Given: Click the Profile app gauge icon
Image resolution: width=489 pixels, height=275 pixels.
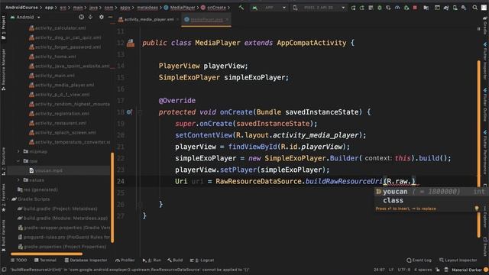Looking at the screenshot, I should point(397,8).
